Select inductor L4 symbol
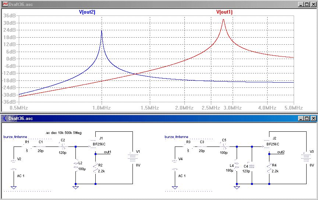This screenshot has height=200, width=318. [237, 165]
